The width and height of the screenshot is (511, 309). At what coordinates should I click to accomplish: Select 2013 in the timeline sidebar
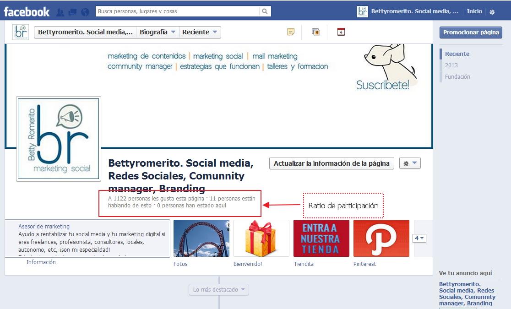(x=451, y=65)
